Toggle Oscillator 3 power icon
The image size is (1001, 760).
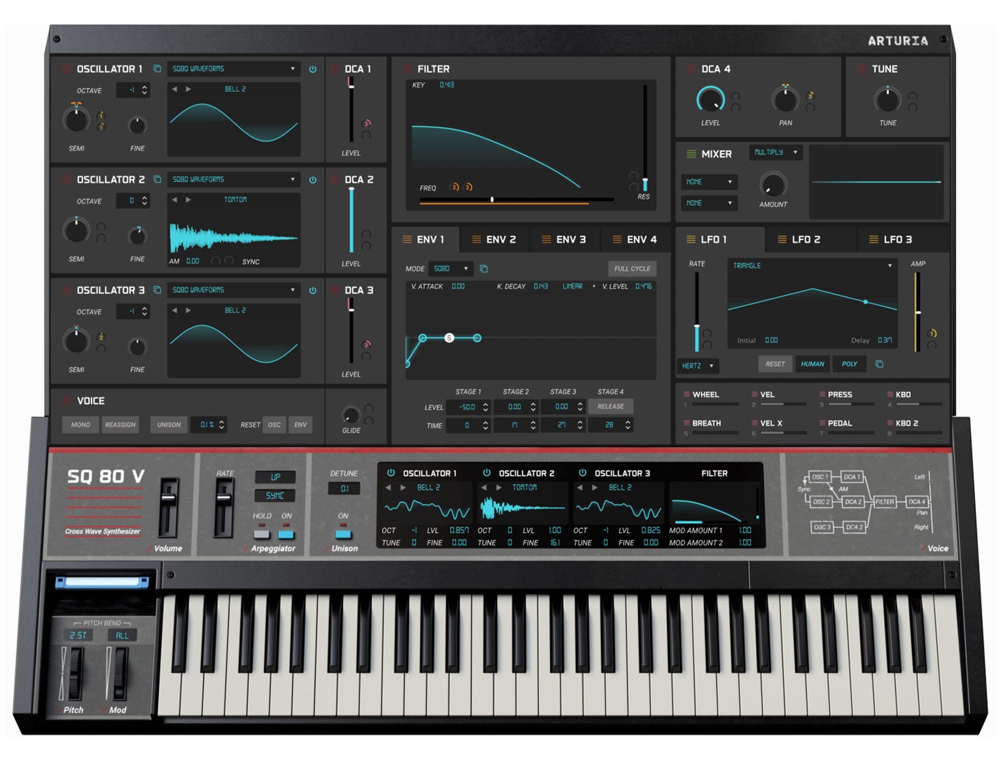click(313, 290)
